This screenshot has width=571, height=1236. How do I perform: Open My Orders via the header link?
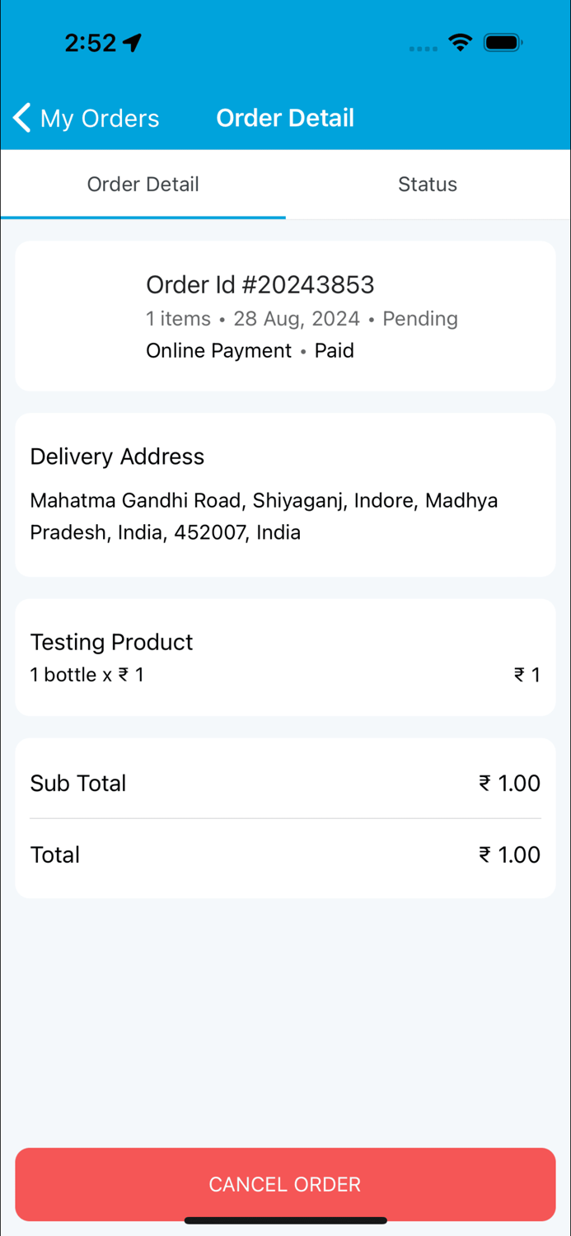click(99, 118)
